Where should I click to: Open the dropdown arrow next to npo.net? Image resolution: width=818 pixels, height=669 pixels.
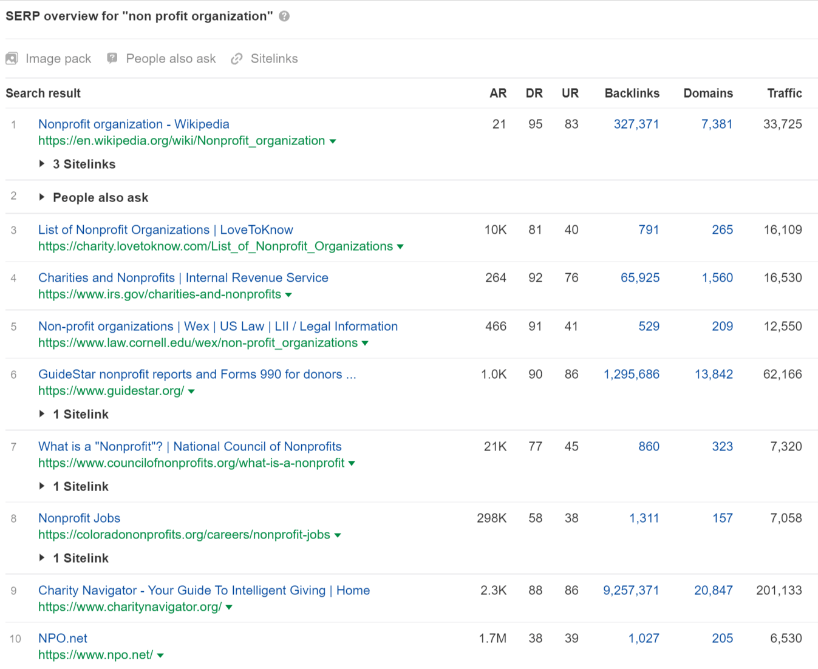click(x=160, y=655)
